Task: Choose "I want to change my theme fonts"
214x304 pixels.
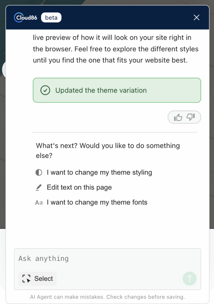Action: [97, 203]
